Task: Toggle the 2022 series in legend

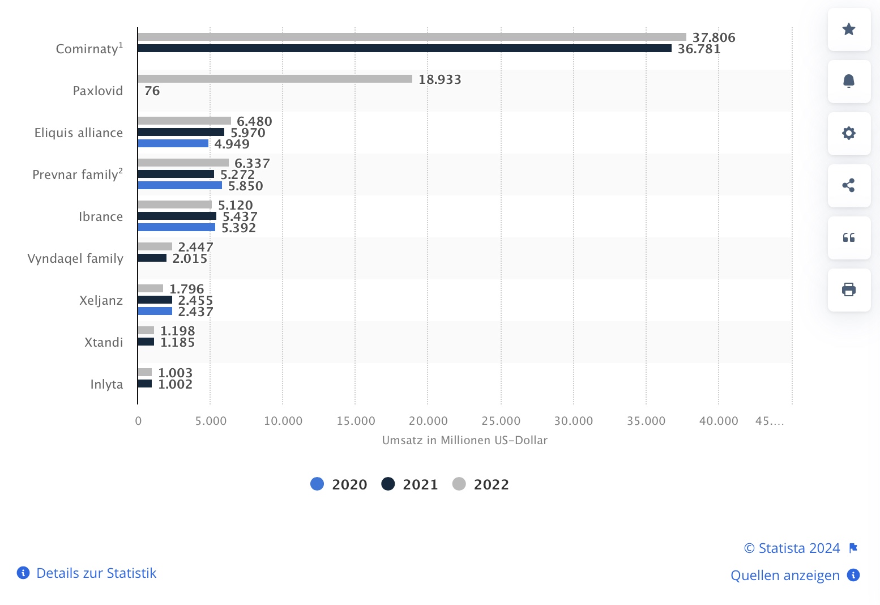Action: pos(491,484)
